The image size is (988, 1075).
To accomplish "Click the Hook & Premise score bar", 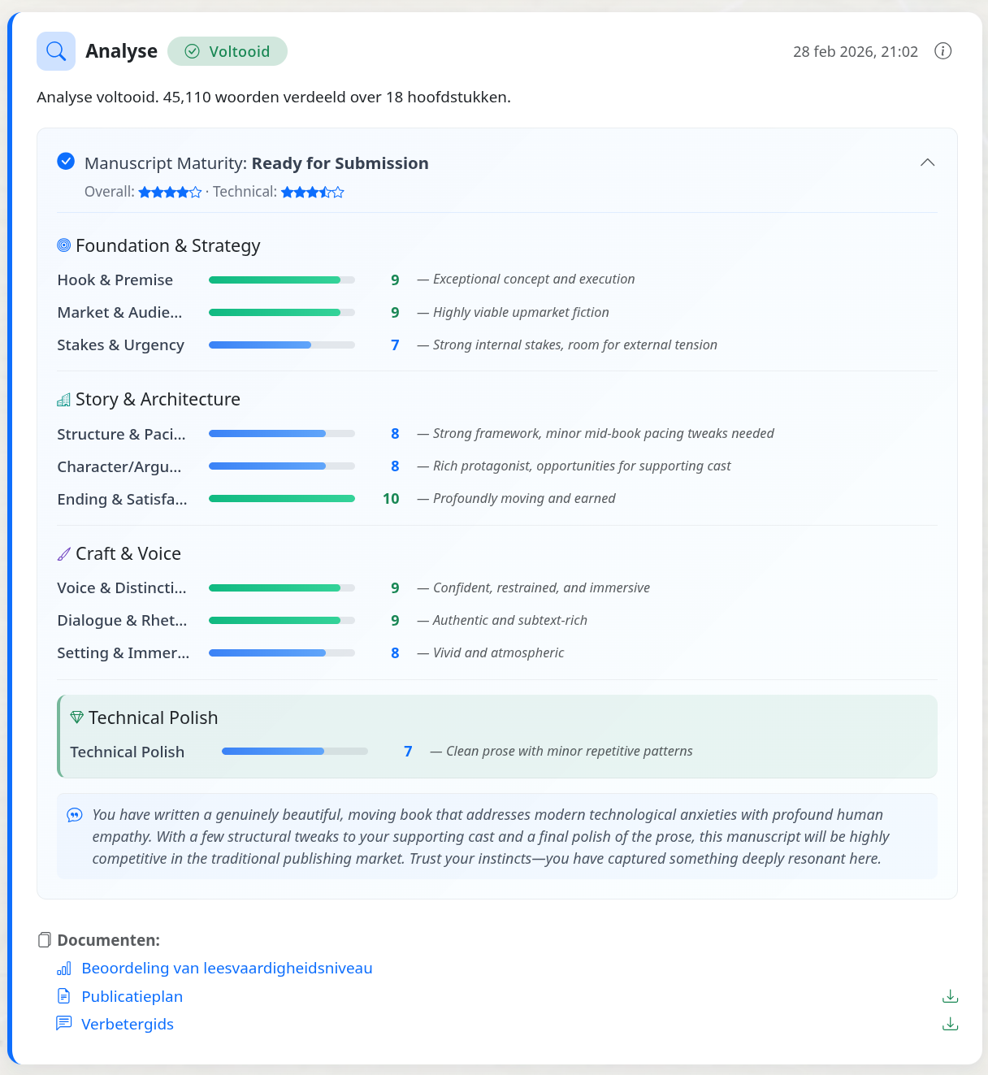I will pyautogui.click(x=282, y=280).
